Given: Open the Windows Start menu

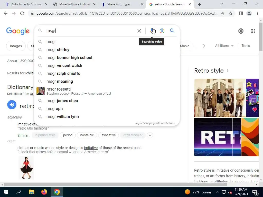Looking at the screenshot, I should pyautogui.click(x=6, y=192).
